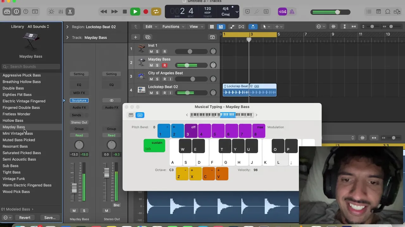Open the Sculpture instrument slot
Viewport: 405px width, 227px height.
click(x=79, y=100)
